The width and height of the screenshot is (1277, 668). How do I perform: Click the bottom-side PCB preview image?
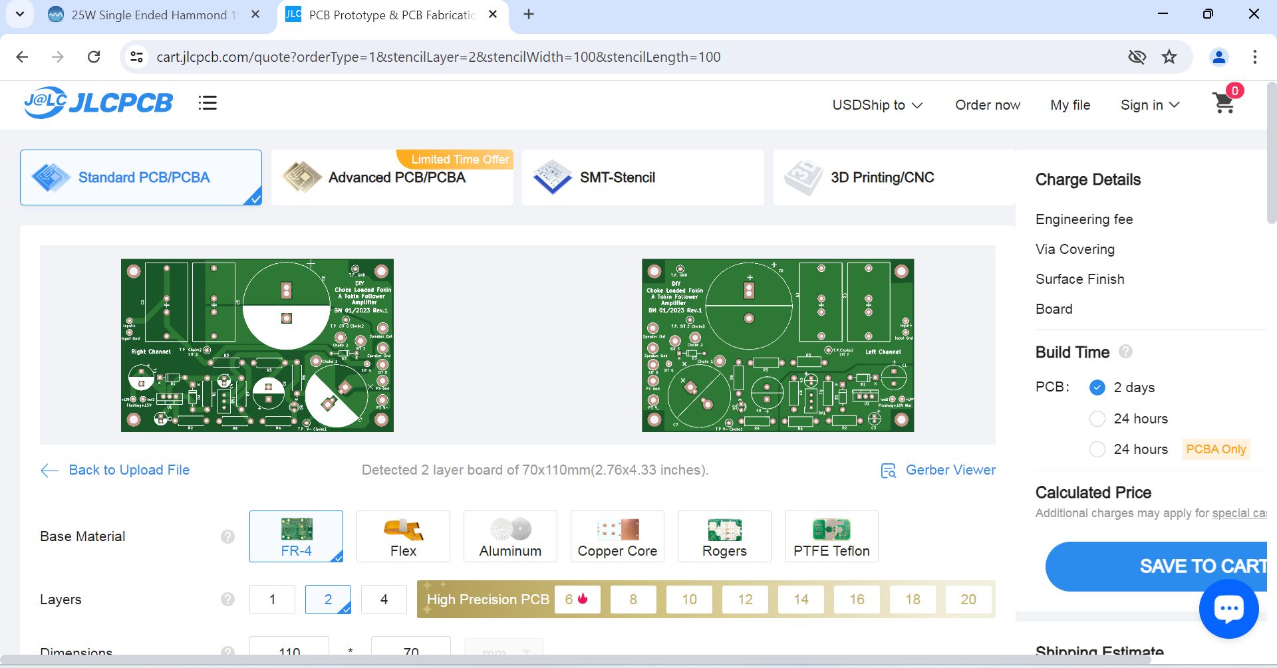(x=778, y=346)
